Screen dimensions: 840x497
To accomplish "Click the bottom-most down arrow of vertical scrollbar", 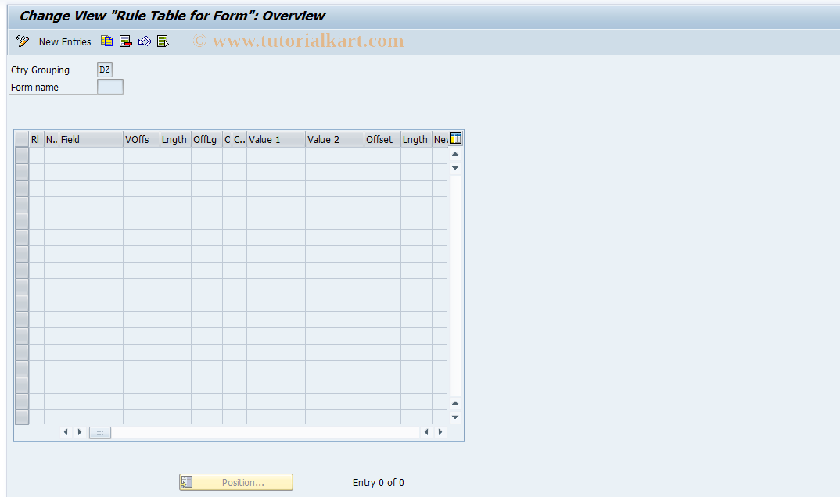I will click(x=455, y=417).
